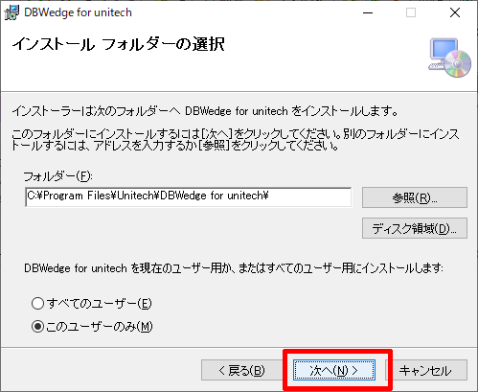Click the install folder path field
478x392 pixels.
coord(189,196)
